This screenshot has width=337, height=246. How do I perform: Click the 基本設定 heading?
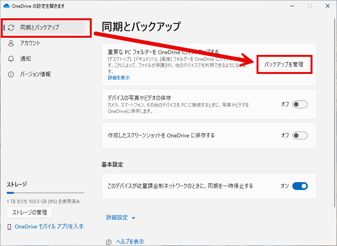pos(112,165)
